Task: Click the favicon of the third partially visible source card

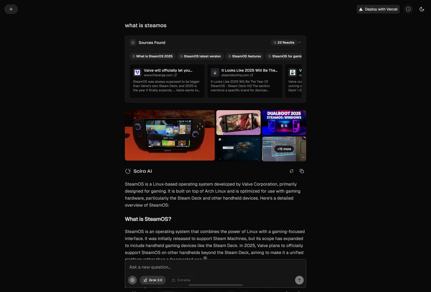Action: point(293,72)
